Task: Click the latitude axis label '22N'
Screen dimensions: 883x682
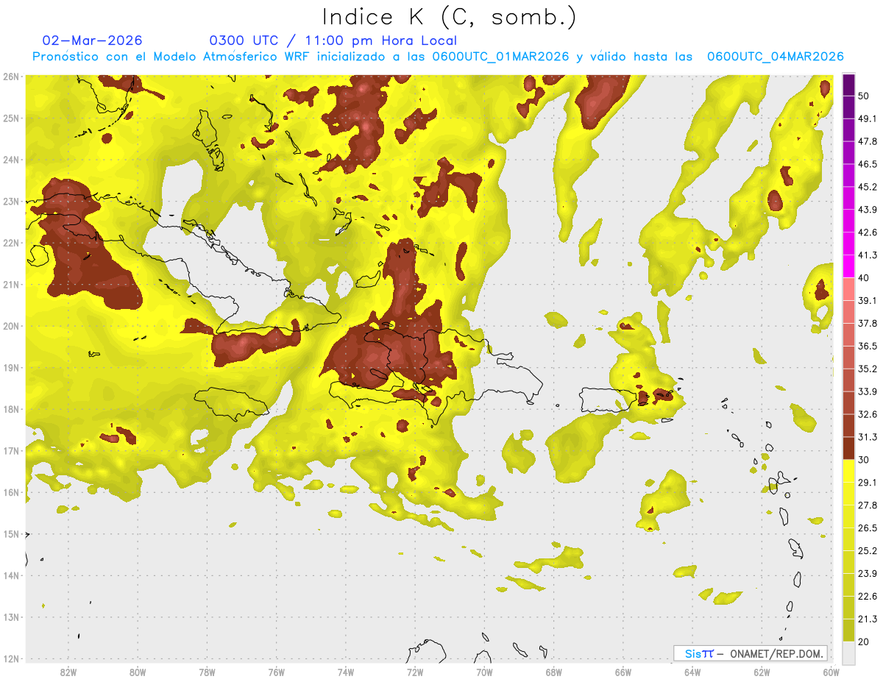Action: 11,243
